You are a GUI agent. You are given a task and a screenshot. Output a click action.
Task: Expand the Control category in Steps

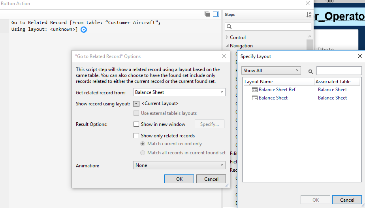tap(227, 37)
